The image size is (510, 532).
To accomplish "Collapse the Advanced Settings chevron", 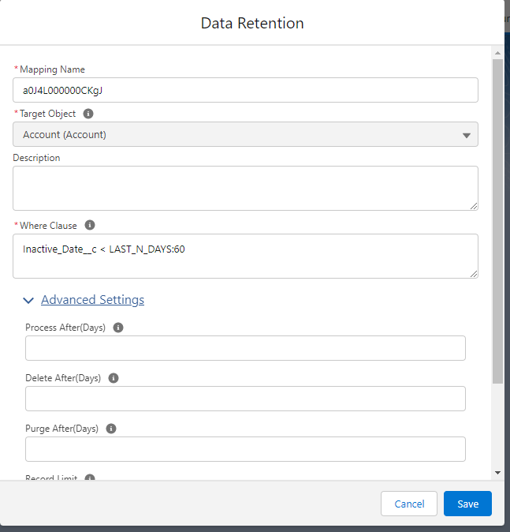I will (29, 300).
